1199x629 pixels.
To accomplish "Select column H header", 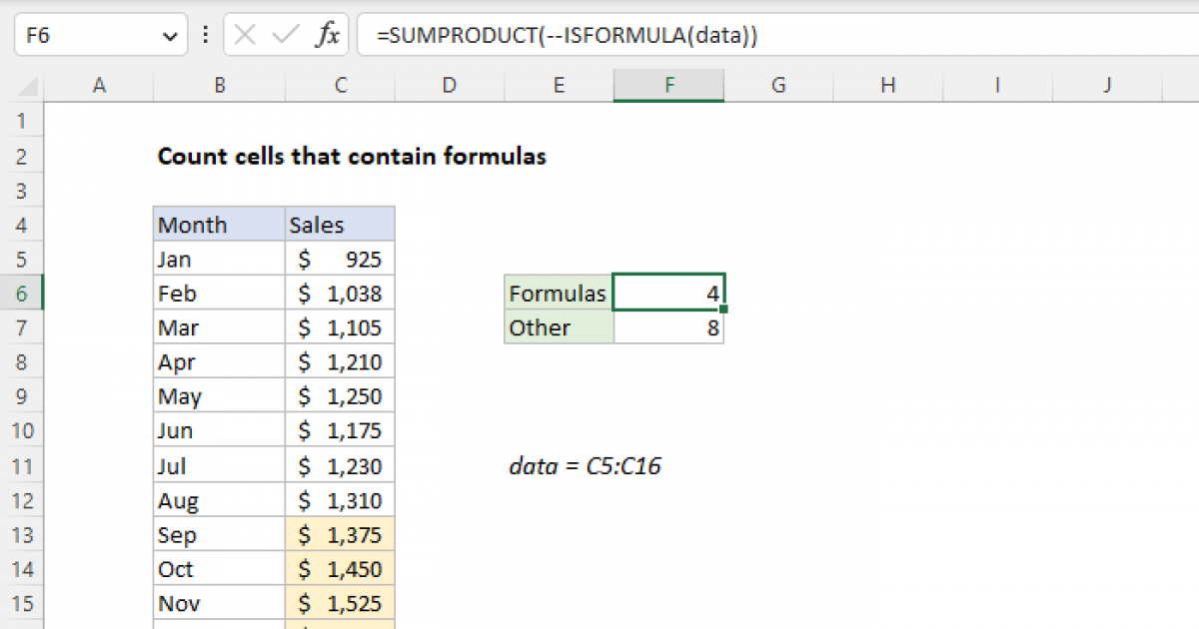I will click(x=888, y=86).
